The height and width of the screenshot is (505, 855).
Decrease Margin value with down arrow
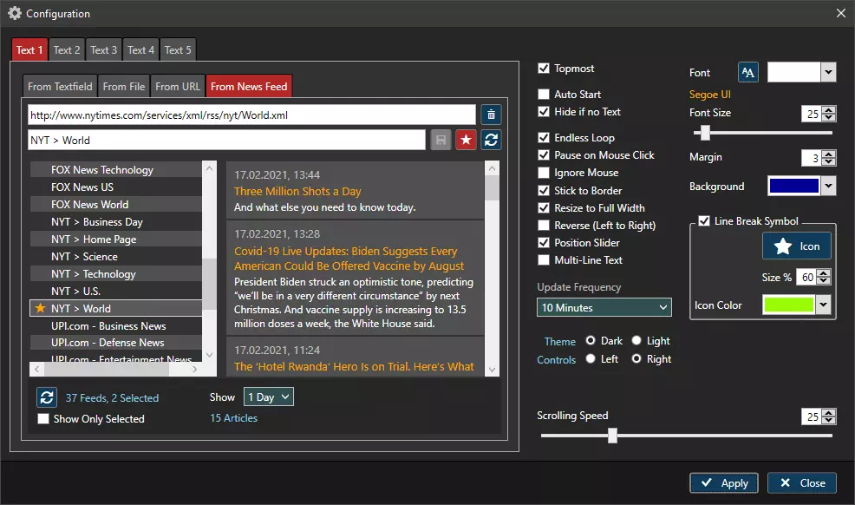[x=829, y=161]
